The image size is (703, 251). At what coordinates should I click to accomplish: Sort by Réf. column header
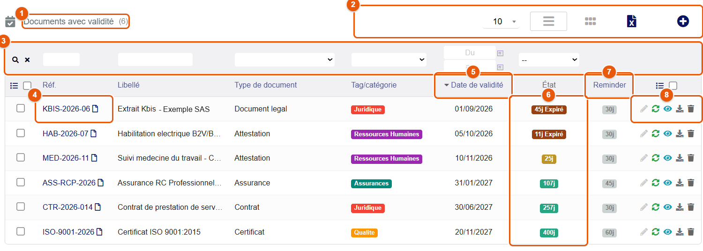tap(49, 85)
